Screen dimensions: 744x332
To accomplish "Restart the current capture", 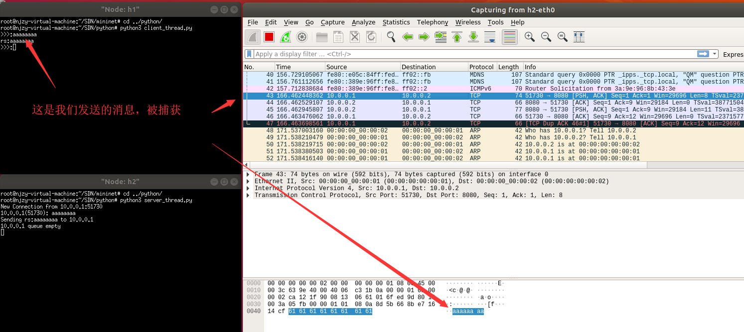I will (x=286, y=37).
